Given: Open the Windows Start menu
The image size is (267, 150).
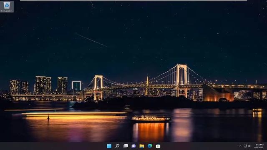Looking at the screenshot, I should pyautogui.click(x=109, y=146).
